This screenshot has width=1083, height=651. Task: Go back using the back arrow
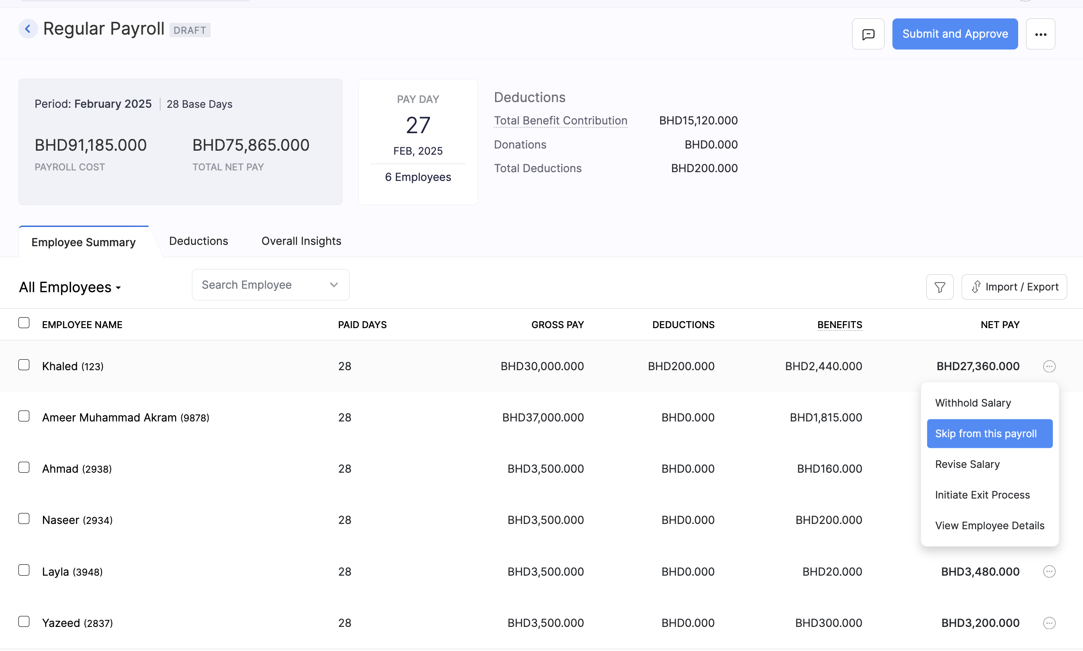pyautogui.click(x=28, y=28)
